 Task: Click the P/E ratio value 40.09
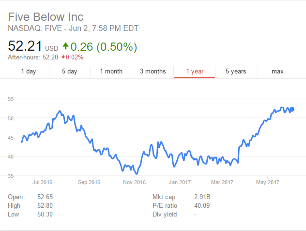click(x=202, y=206)
